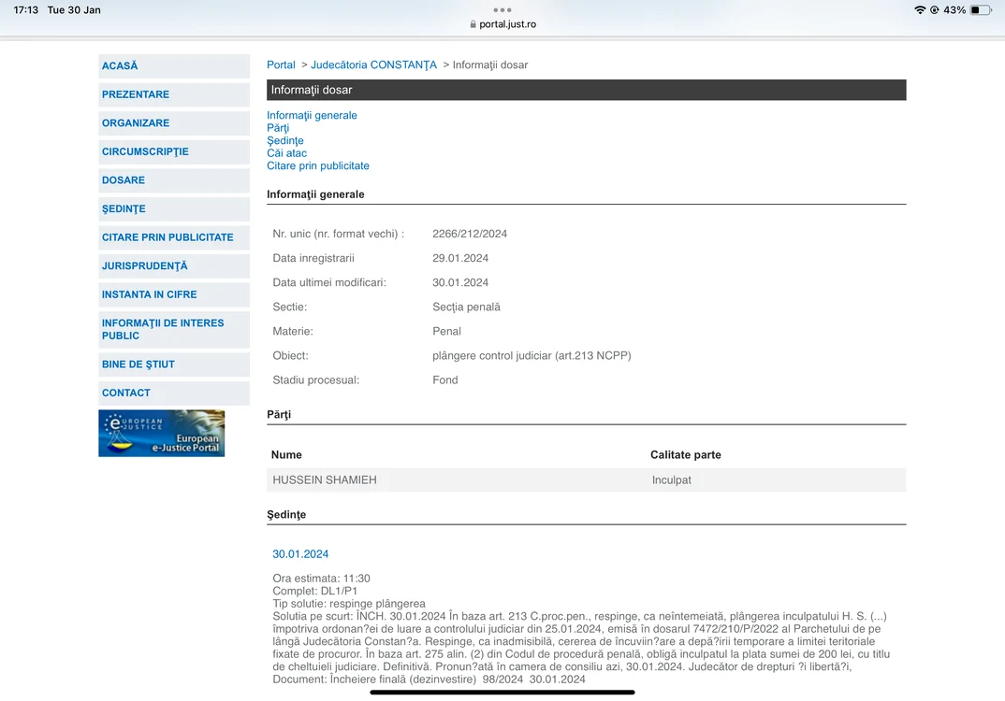Tap the Wi-Fi status icon

[920, 9]
